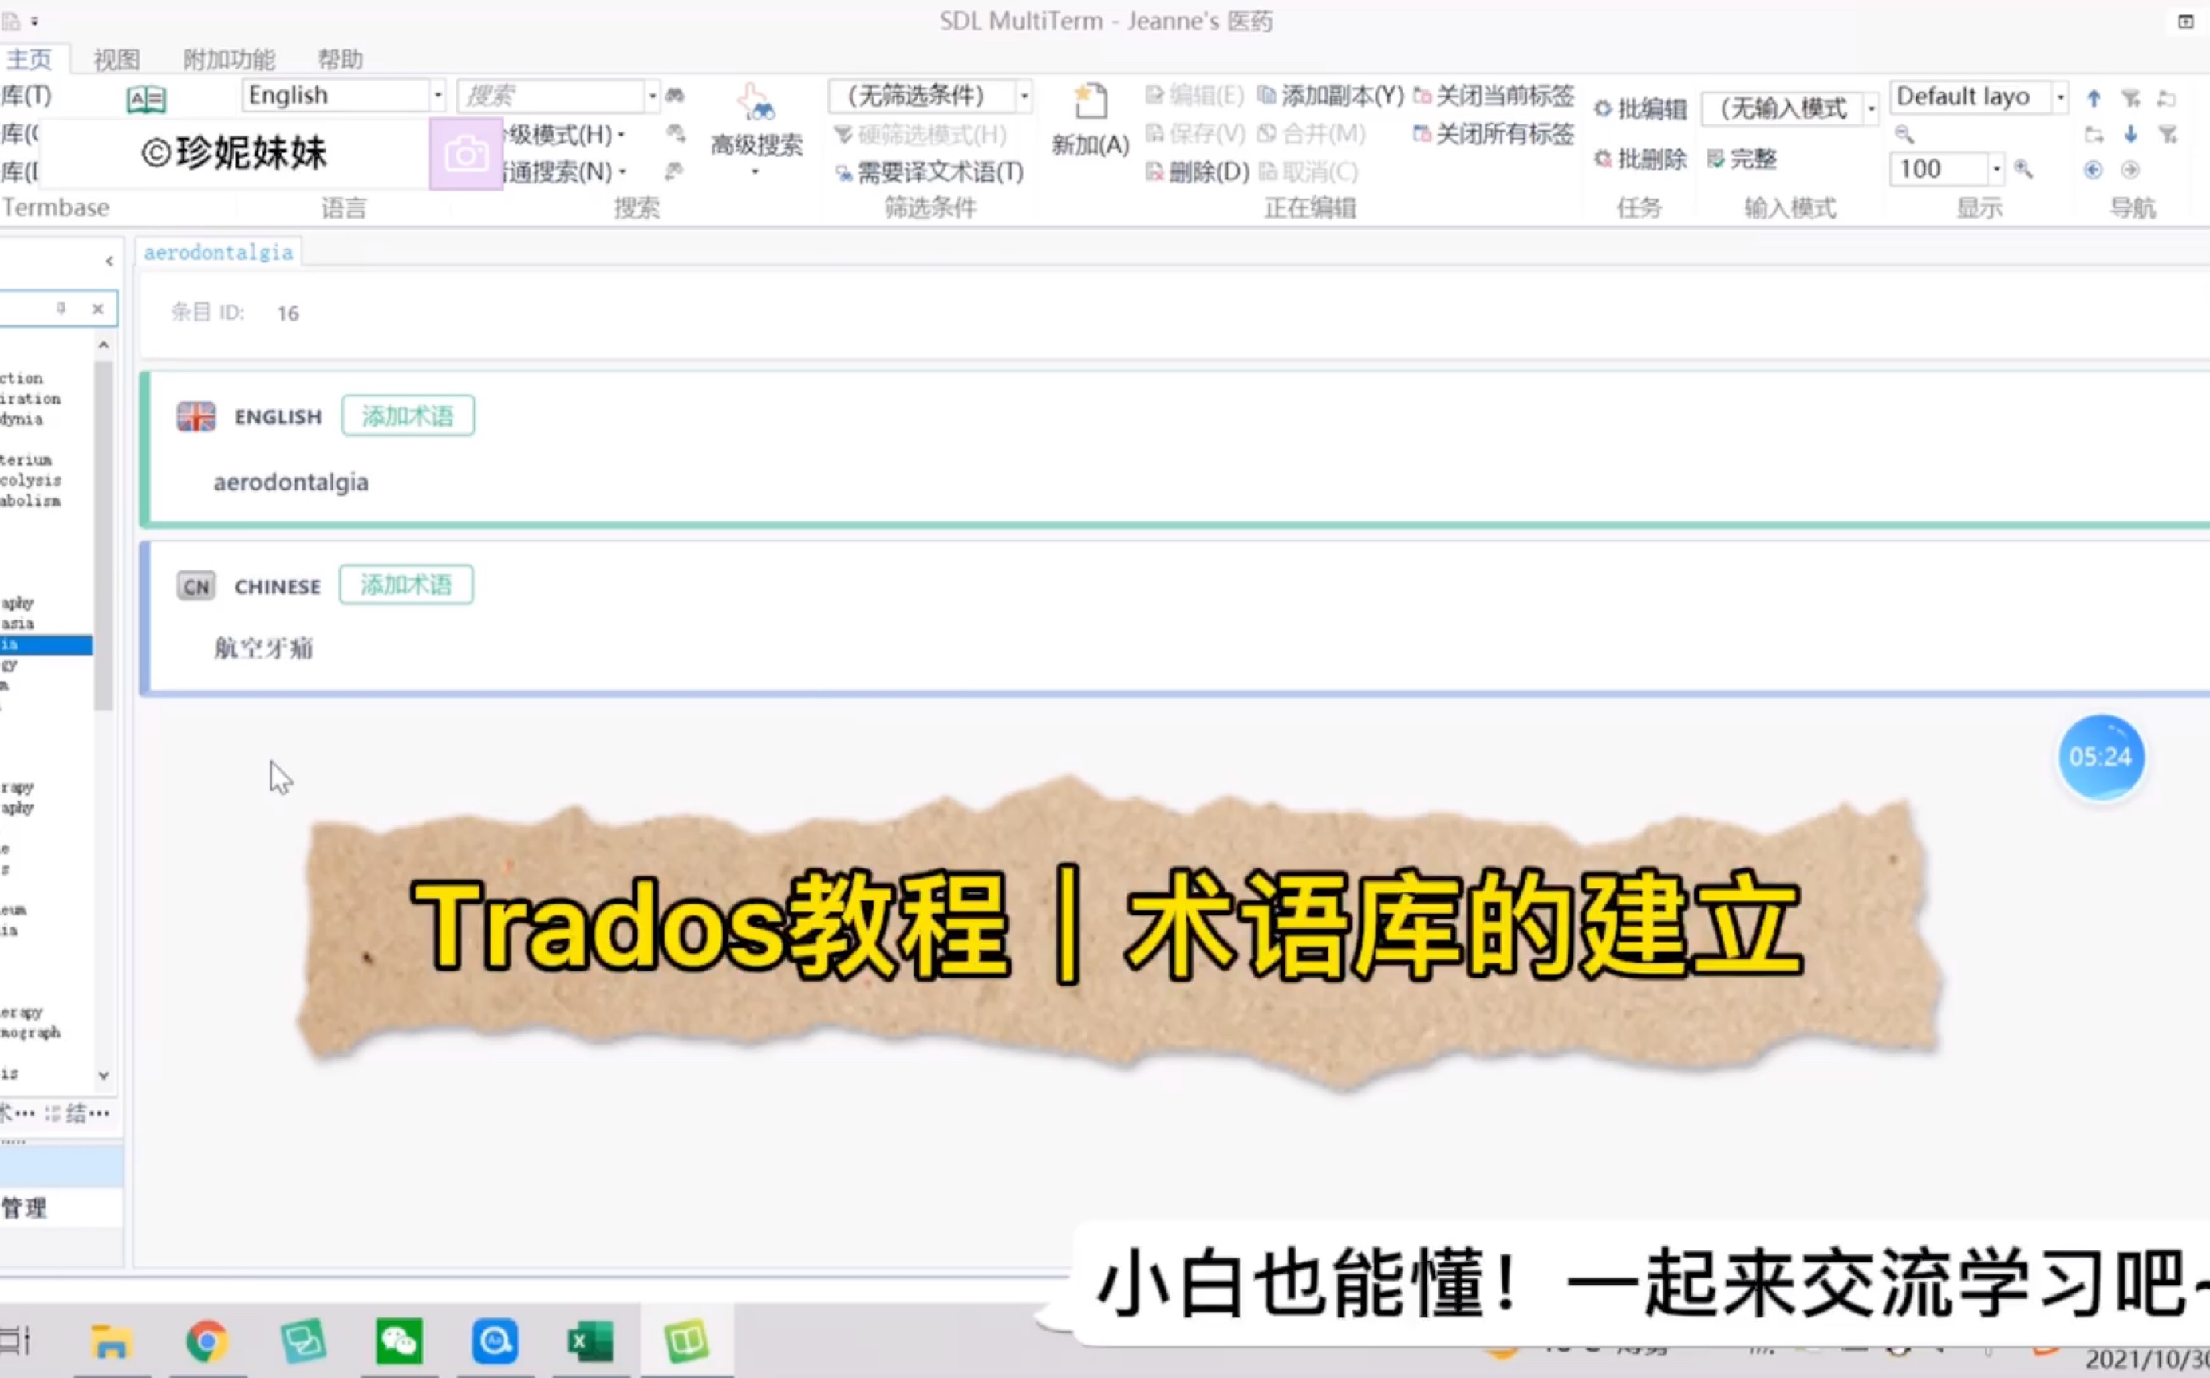Open the (无筛选条件) filter dropdown
Viewport: 2210px width, 1378px height.
(1024, 96)
